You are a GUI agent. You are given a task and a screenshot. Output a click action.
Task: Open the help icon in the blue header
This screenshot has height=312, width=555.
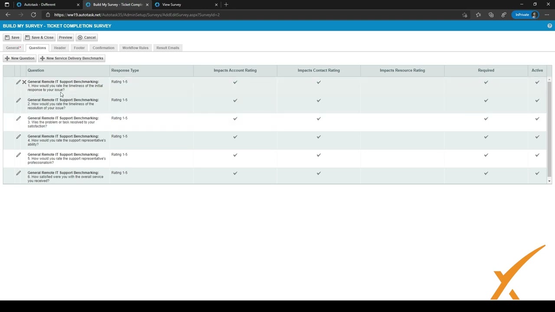[549, 26]
